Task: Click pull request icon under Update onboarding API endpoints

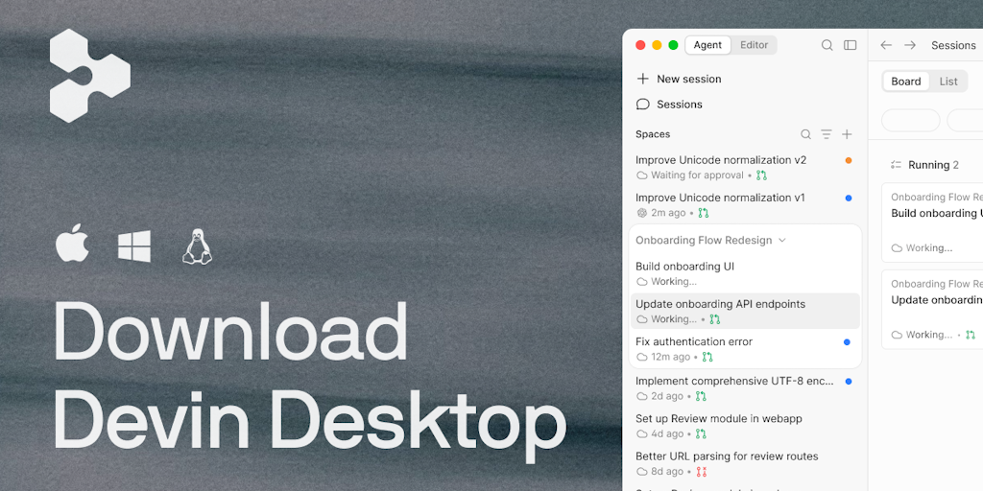Action: point(714,319)
